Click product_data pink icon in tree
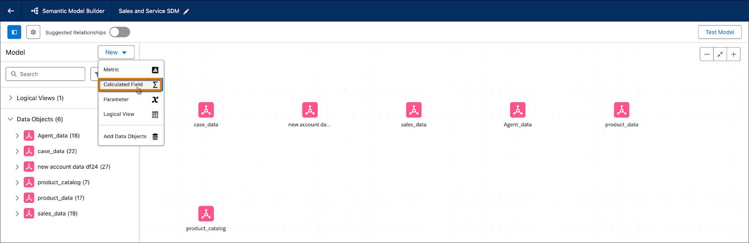Screen dimensions: 749x243 click(29, 198)
